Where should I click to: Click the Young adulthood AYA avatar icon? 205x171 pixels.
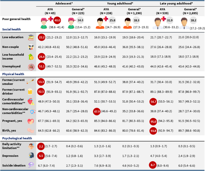pyautogui.click(x=100, y=24)
